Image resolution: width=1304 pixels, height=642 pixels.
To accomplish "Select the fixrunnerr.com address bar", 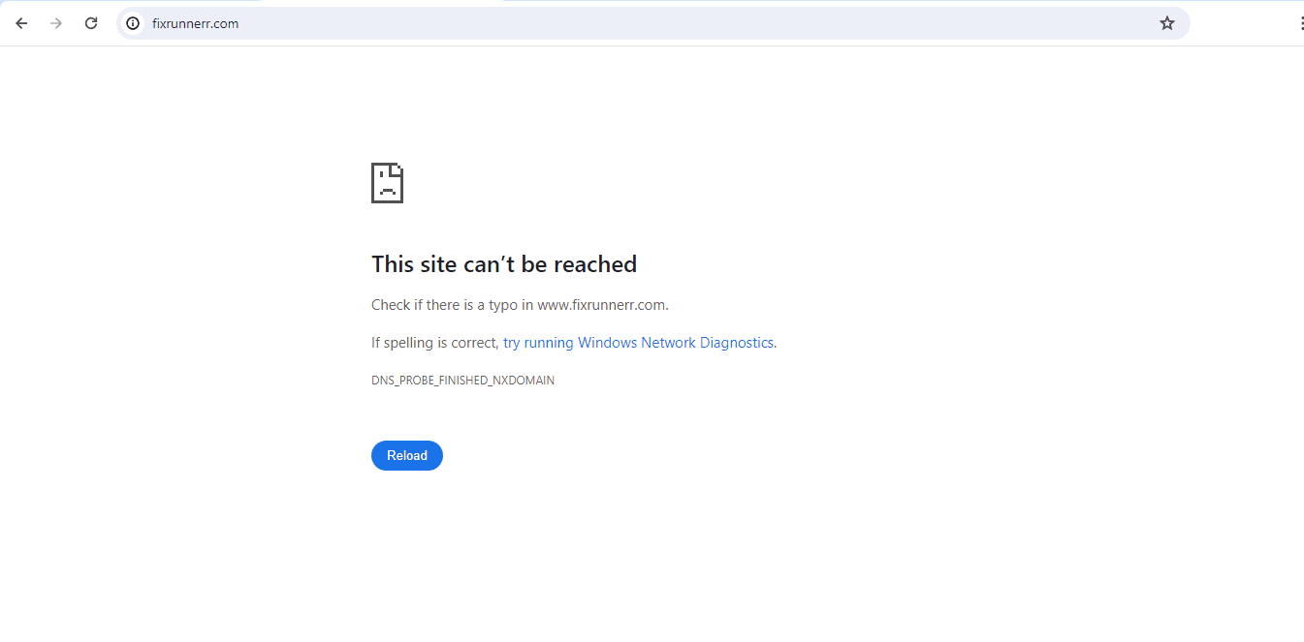I will pyautogui.click(x=653, y=23).
